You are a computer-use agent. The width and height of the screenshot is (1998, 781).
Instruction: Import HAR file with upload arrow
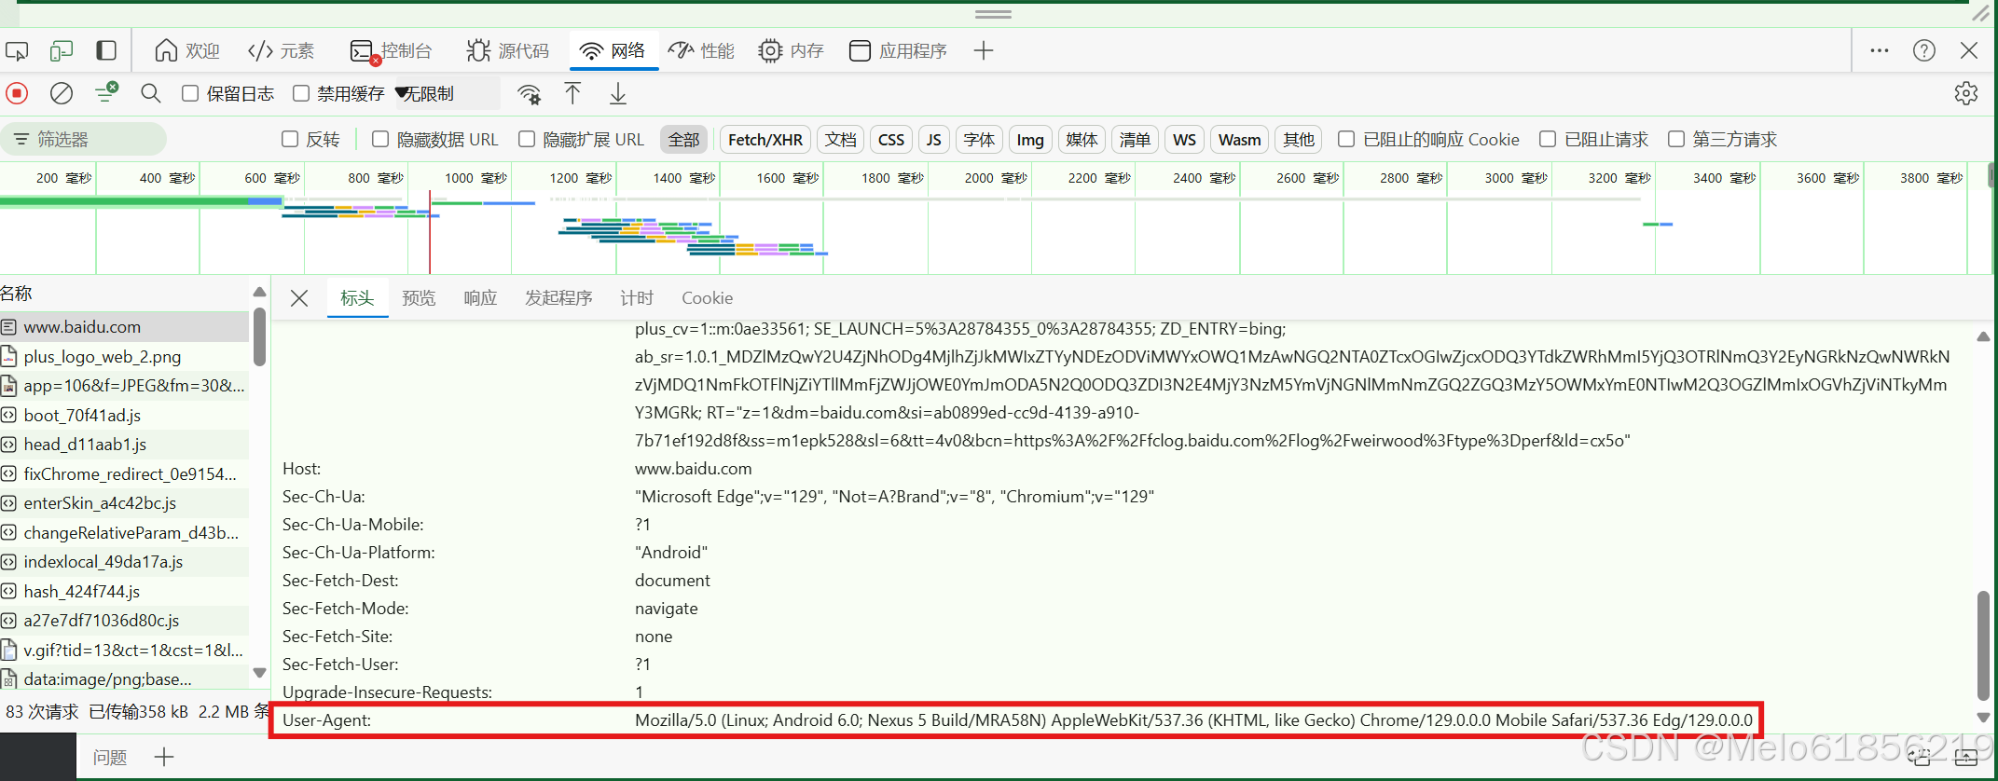572,93
